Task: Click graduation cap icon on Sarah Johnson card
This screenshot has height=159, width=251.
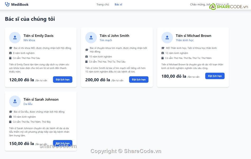Action: (x=11, y=112)
